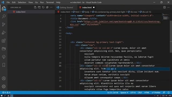The image size is (172, 97).
Task: Change end of line sequence CRLF
Action: (x=140, y=92)
